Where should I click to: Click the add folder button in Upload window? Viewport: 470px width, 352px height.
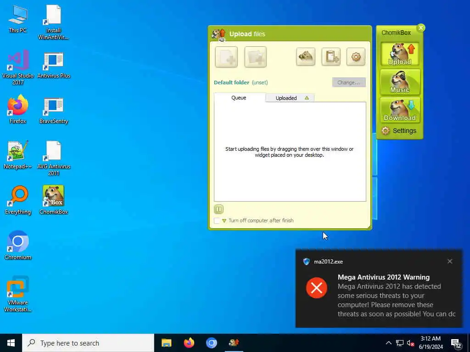pos(255,57)
